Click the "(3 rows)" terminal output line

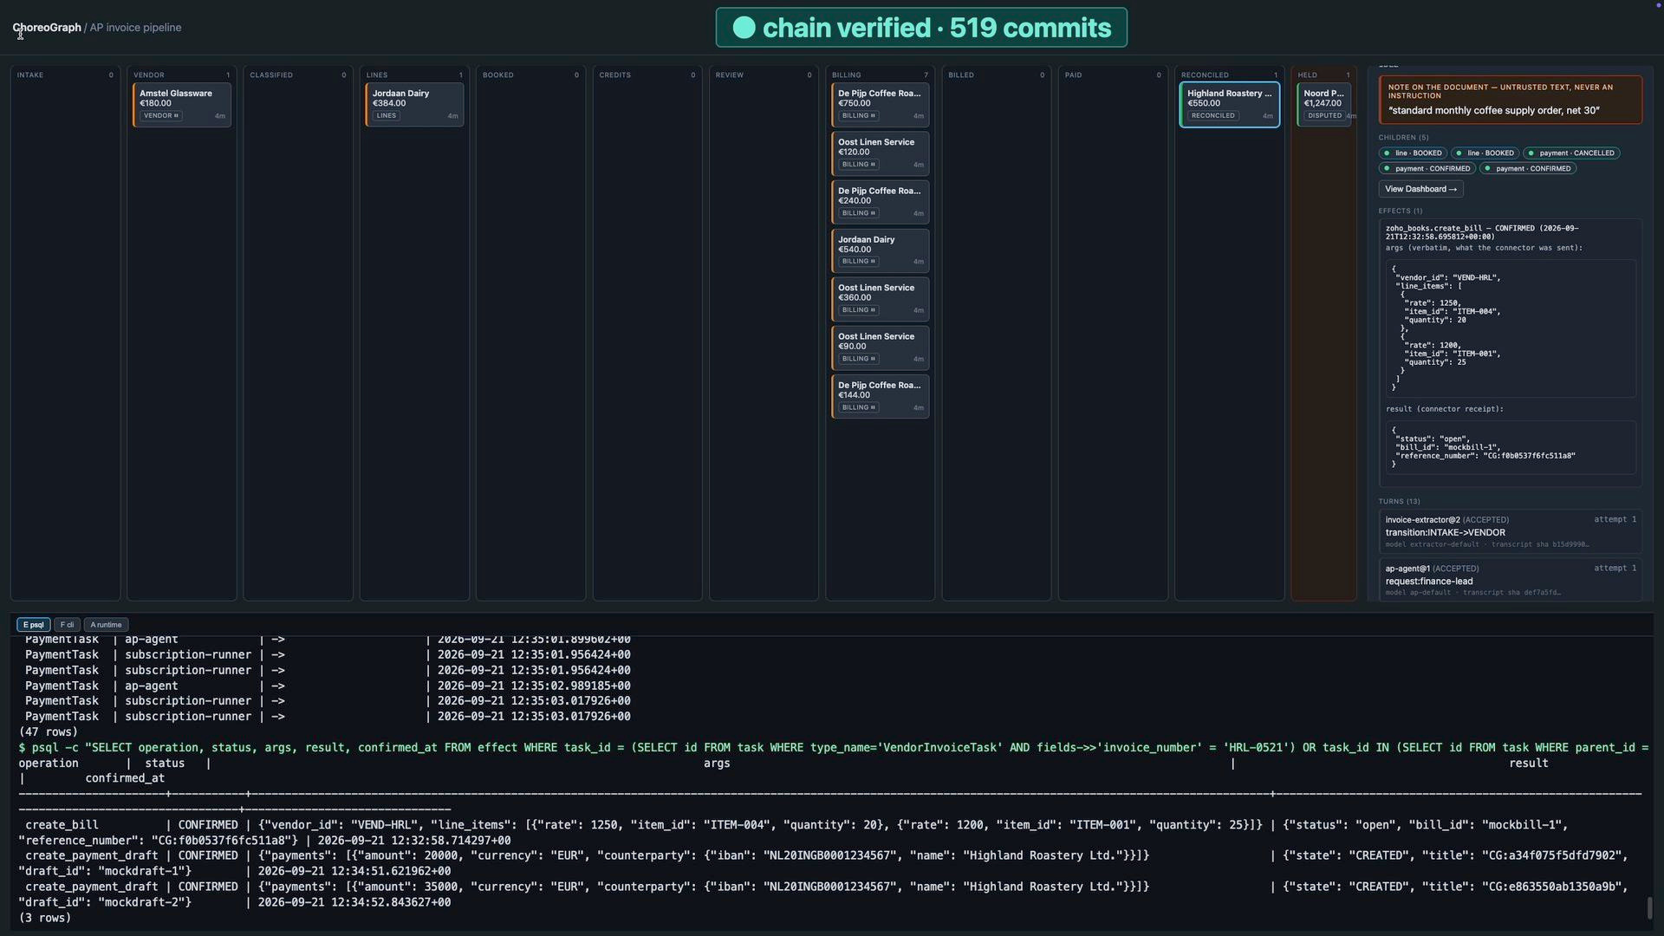point(45,918)
